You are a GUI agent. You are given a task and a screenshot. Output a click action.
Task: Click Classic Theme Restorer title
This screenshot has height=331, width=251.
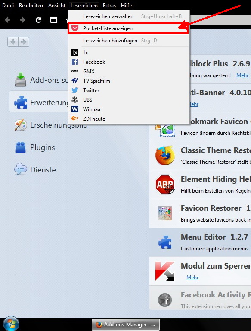(216, 150)
